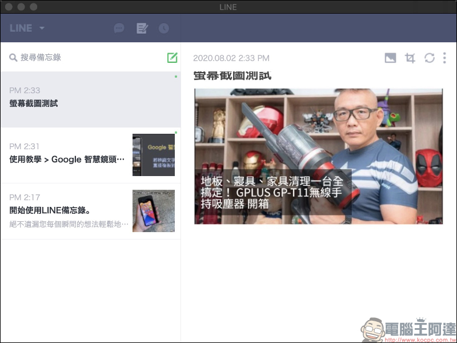The height and width of the screenshot is (343, 457).
Task: Click the hand-holding-phone memo thumbnail
Action: [154, 211]
